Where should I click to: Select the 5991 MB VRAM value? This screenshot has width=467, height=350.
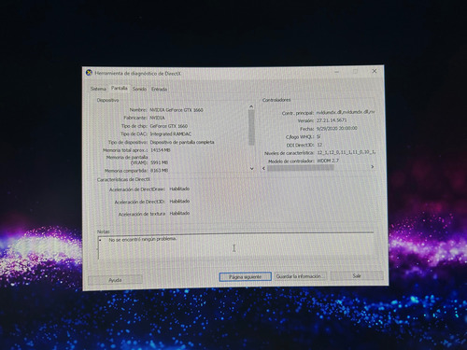click(x=159, y=162)
